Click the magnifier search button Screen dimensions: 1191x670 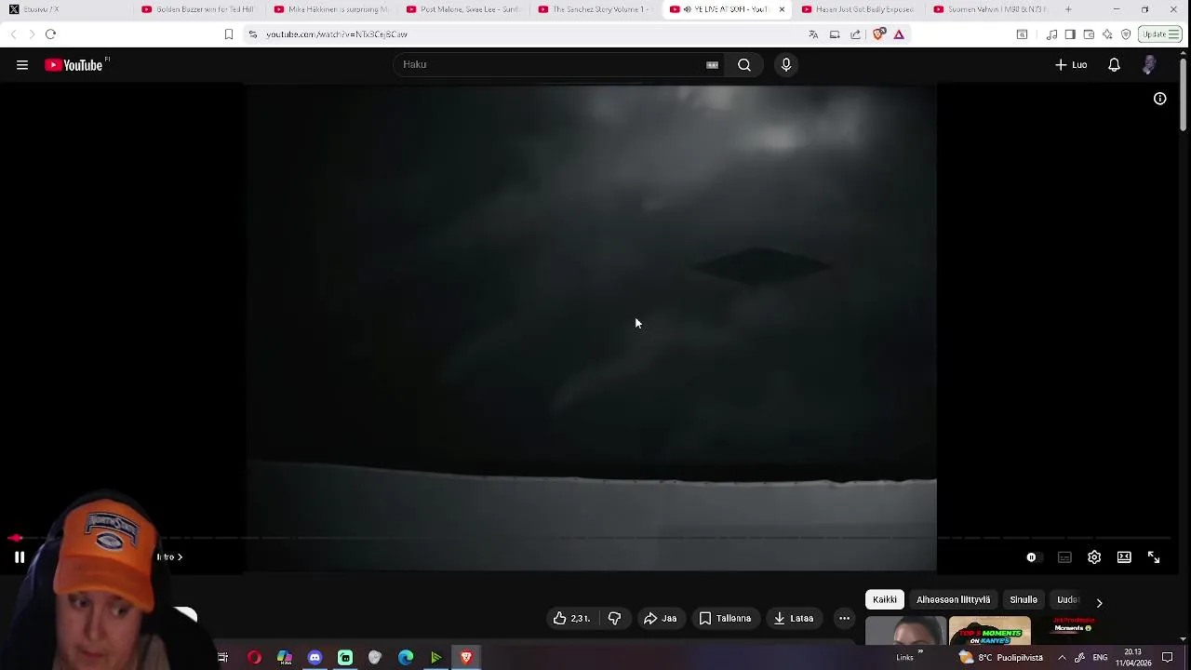[x=744, y=65]
